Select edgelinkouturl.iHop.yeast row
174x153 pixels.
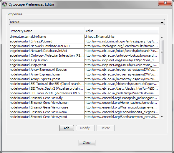pyautogui.click(x=84, y=65)
